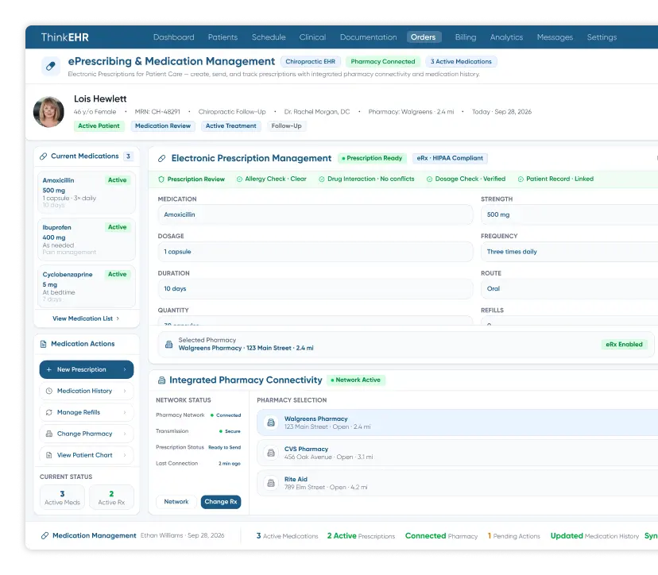658x575 pixels.
Task: Click the pill icon beside ePrescribing title
Action: point(50,66)
